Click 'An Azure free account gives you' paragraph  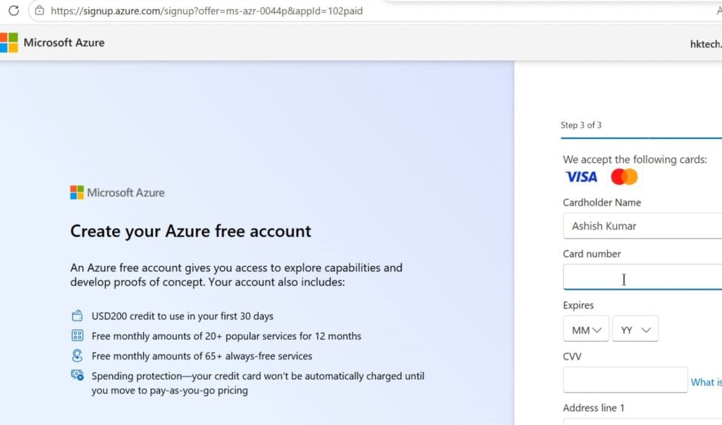point(236,275)
